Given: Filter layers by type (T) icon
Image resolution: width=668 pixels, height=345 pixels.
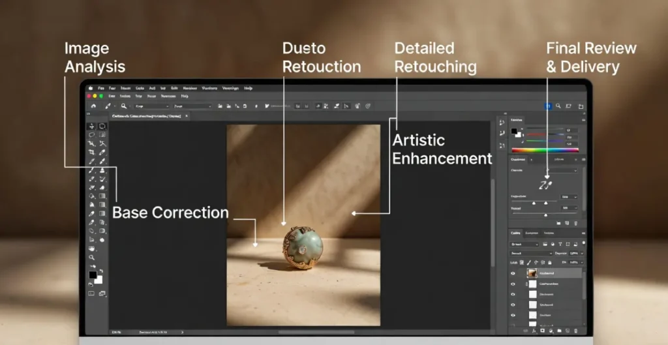Looking at the screenshot, I should point(560,245).
